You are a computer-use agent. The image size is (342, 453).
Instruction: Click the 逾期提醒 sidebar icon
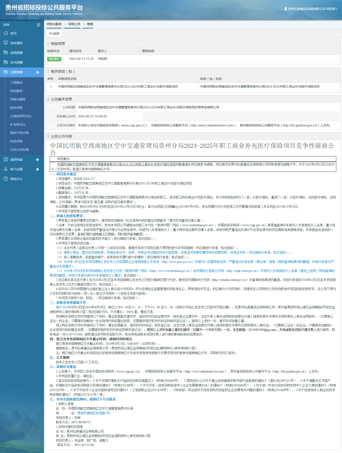(6, 53)
